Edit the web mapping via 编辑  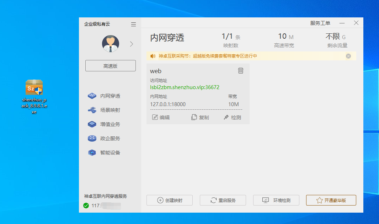tap(161, 117)
